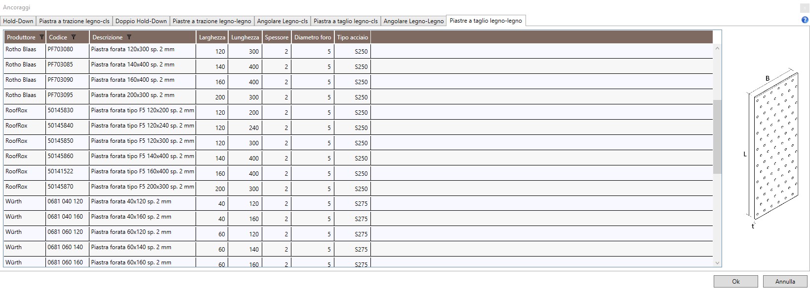Click S250 steel type in PF703095 row
This screenshot has width=810, height=291.
coord(361,97)
